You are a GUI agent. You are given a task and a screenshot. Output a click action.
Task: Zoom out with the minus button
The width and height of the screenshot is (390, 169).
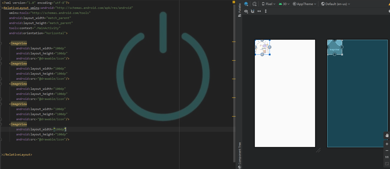387,151
